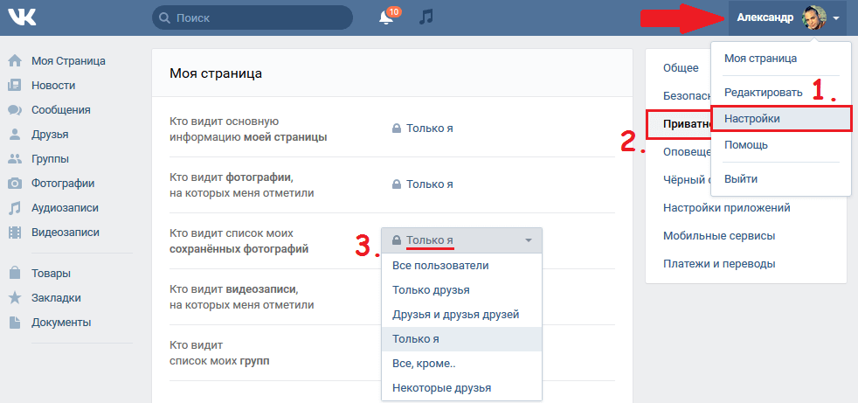Click the Александр profile avatar
This screenshot has width=858, height=403.
click(x=815, y=17)
